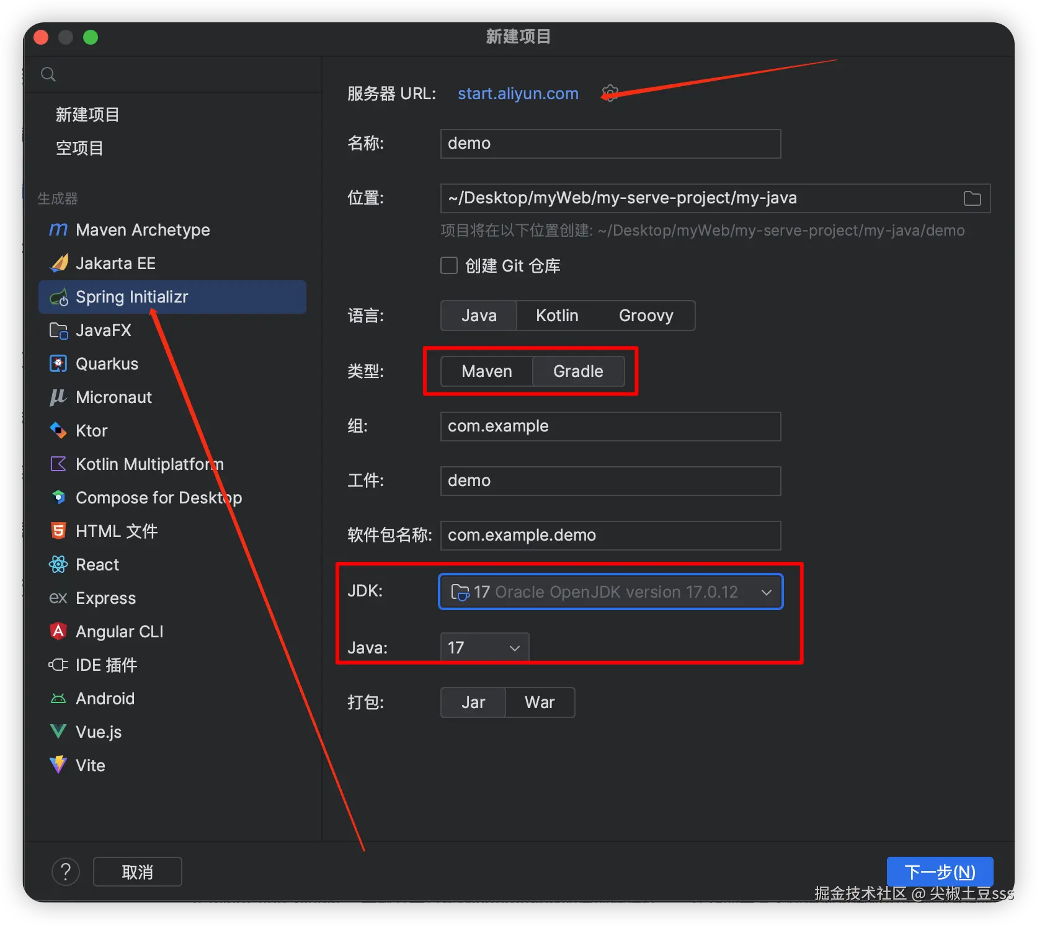This screenshot has height=925, width=1037.
Task: Select the Ktor generator
Action: click(x=172, y=431)
